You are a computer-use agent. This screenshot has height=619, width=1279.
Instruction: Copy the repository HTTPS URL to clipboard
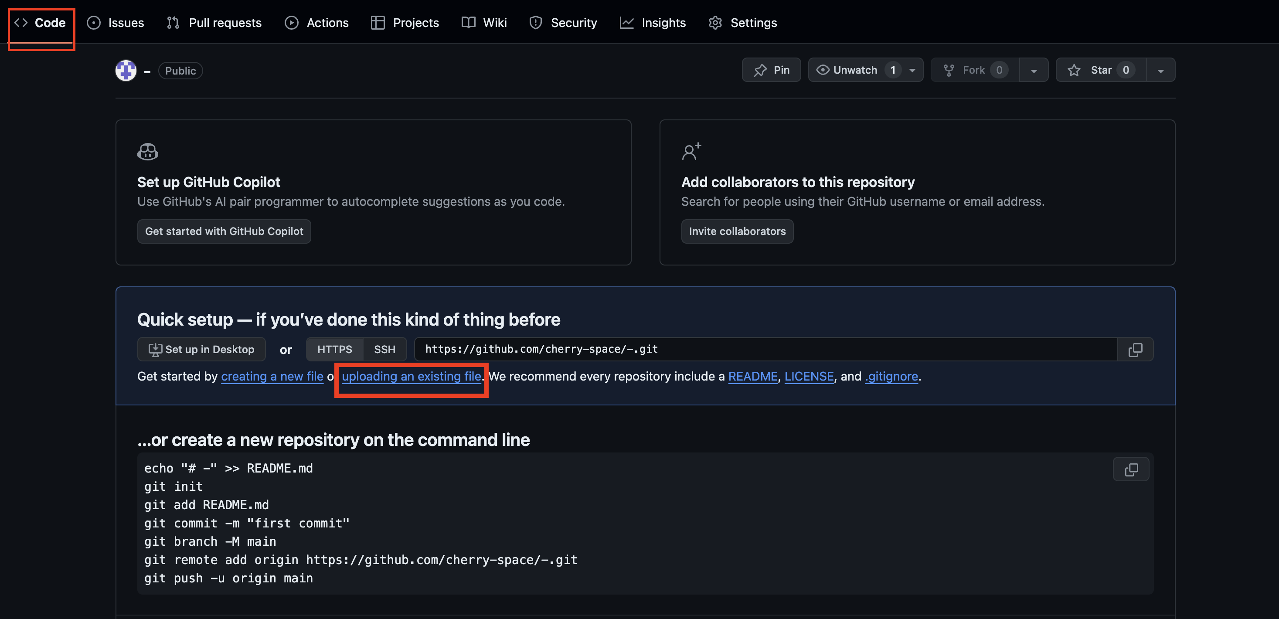[1135, 350]
